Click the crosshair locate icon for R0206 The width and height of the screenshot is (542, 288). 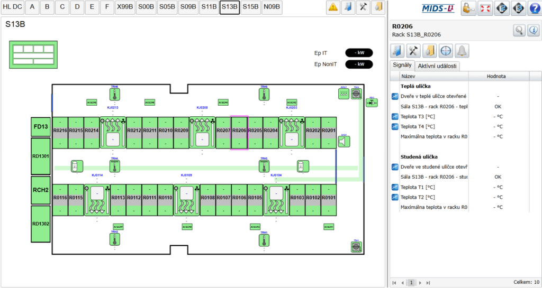coord(446,51)
